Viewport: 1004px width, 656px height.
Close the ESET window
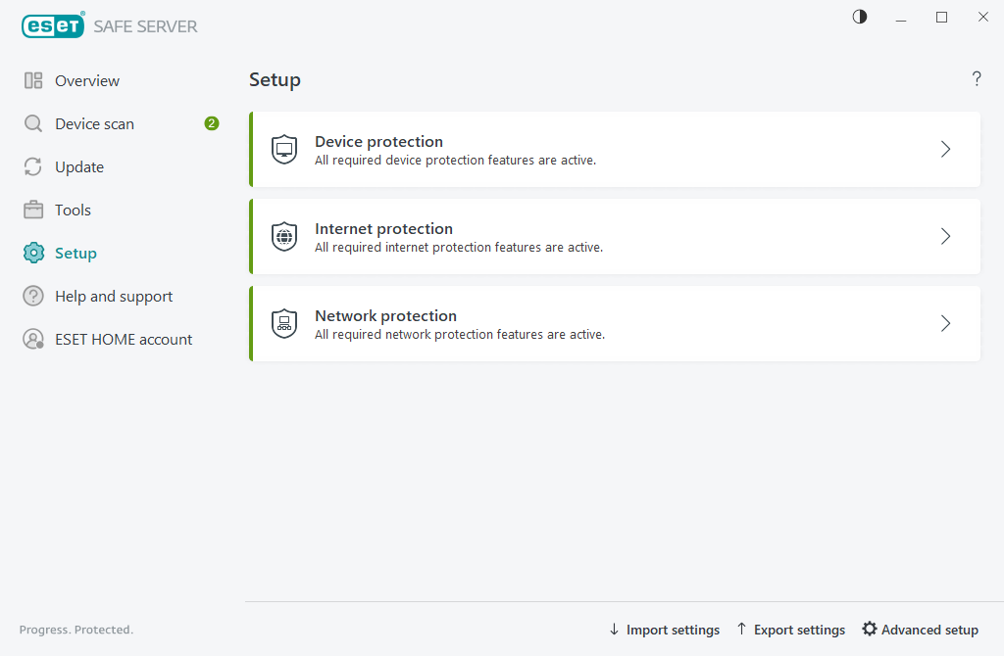983,18
